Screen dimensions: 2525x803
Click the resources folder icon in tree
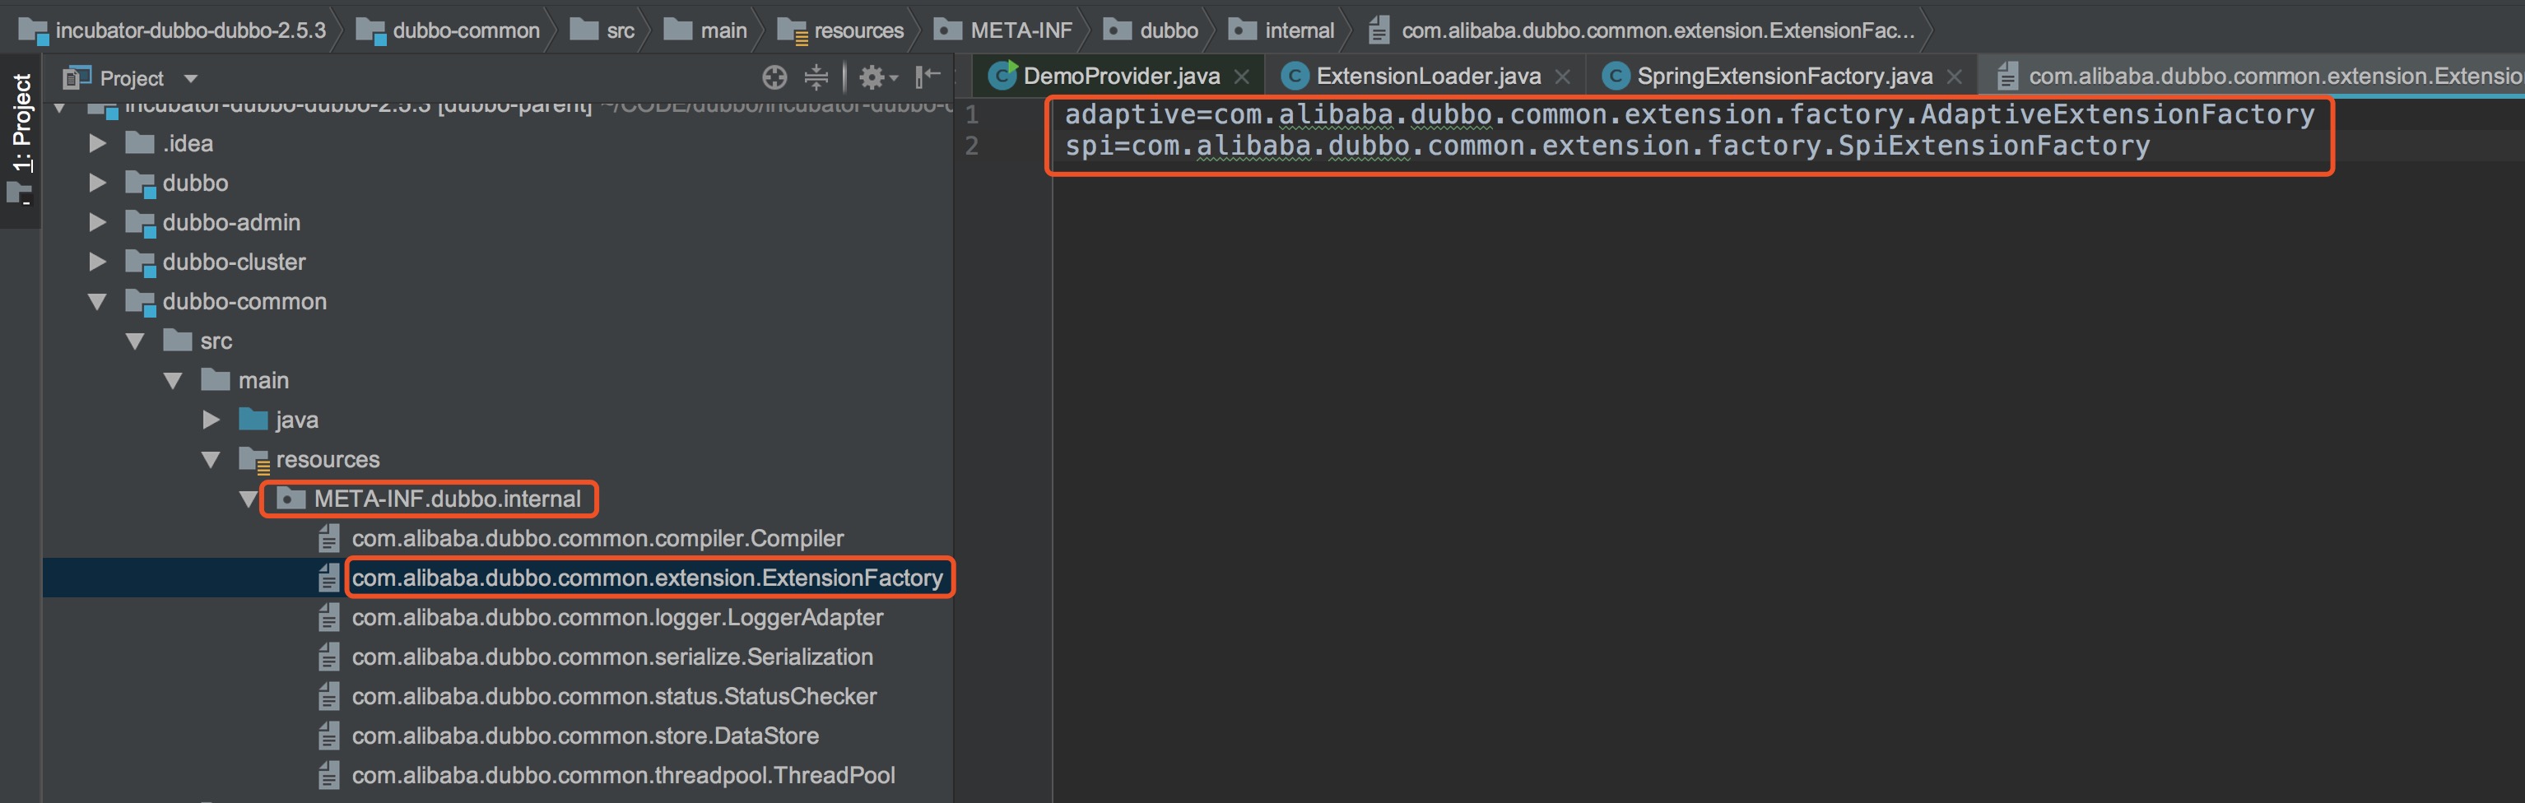click(253, 460)
